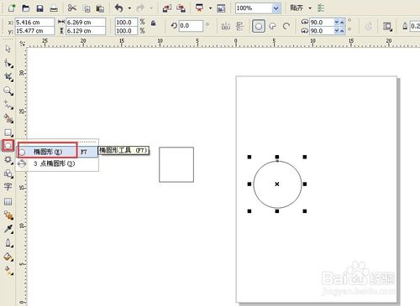This screenshot has height=306, width=420.
Task: Select the Text tool (字)
Action: coord(8,186)
